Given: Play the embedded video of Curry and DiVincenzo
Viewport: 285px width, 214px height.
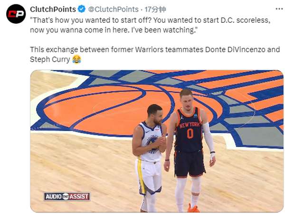Looking at the screenshot, I should point(157,141).
